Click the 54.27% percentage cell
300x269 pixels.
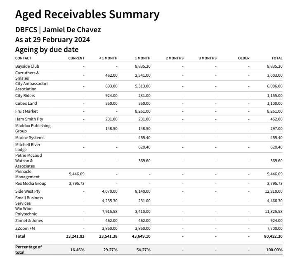point(143,250)
